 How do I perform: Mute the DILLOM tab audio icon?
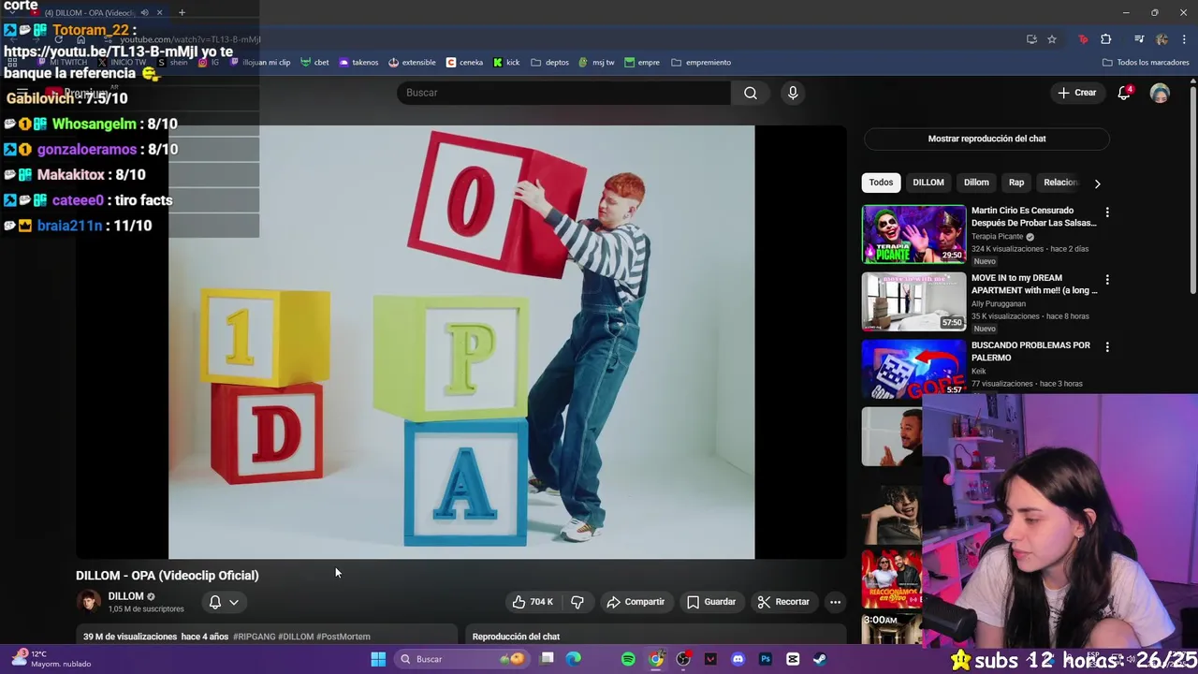144,12
